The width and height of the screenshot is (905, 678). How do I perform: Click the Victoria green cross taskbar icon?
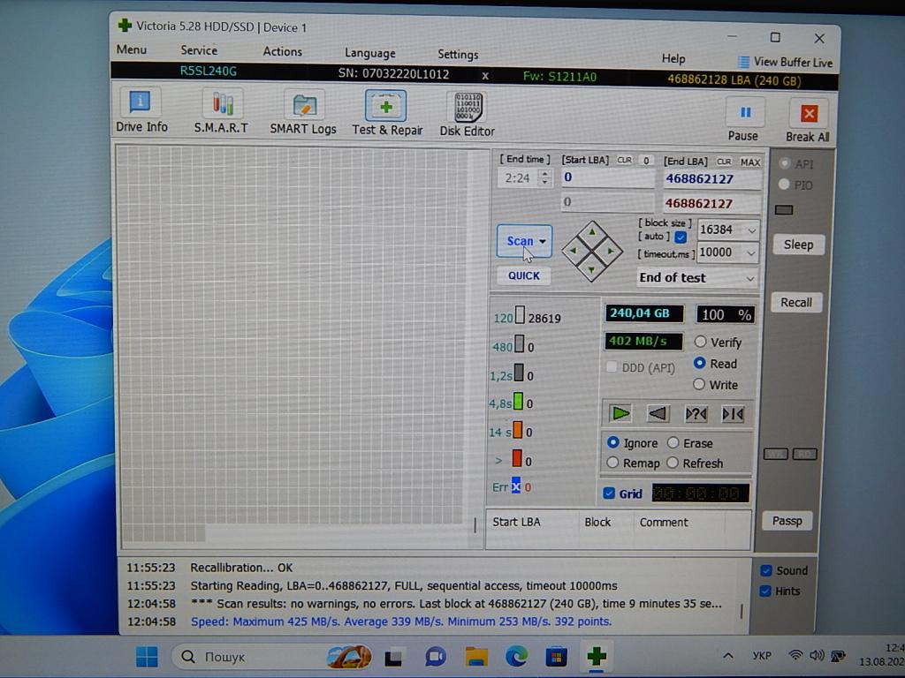click(597, 657)
